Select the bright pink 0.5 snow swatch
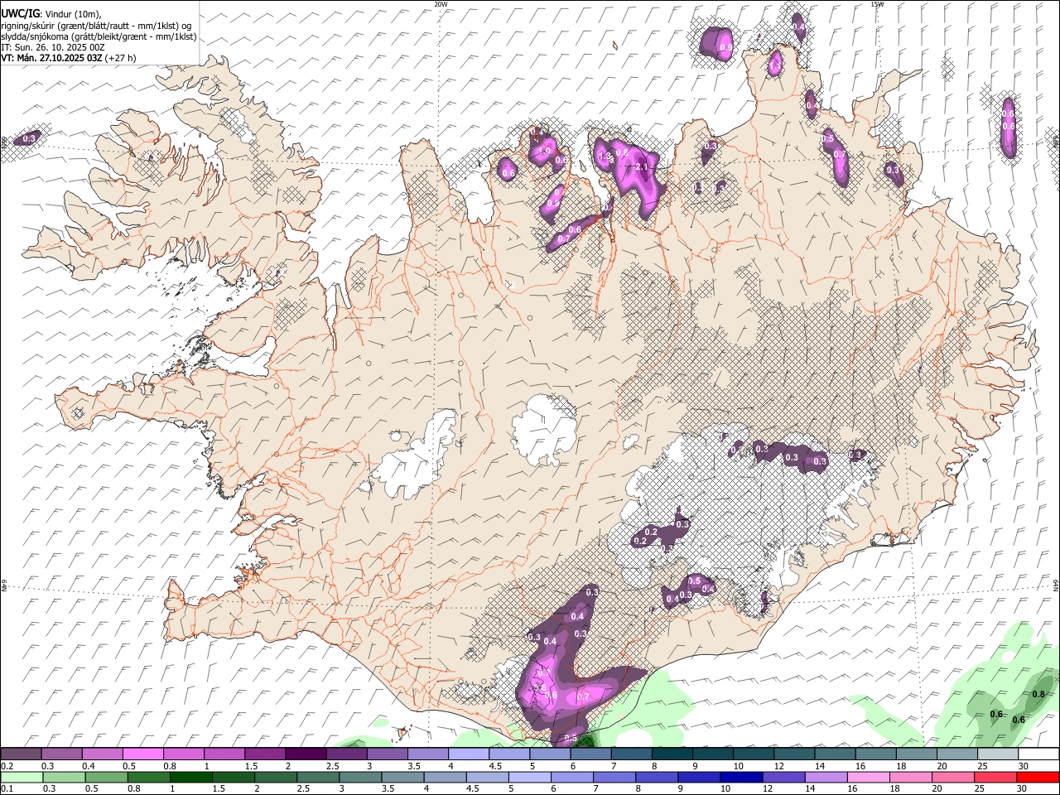This screenshot has width=1060, height=795. [x=142, y=754]
